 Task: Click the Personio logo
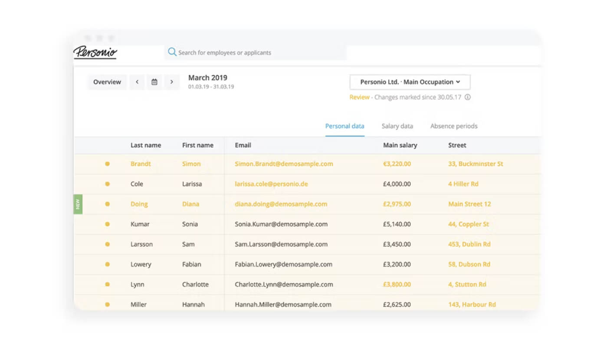click(95, 52)
